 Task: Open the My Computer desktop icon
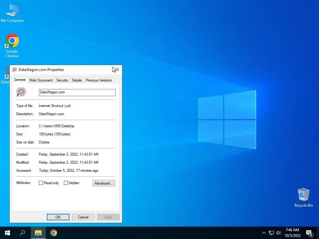12,12
